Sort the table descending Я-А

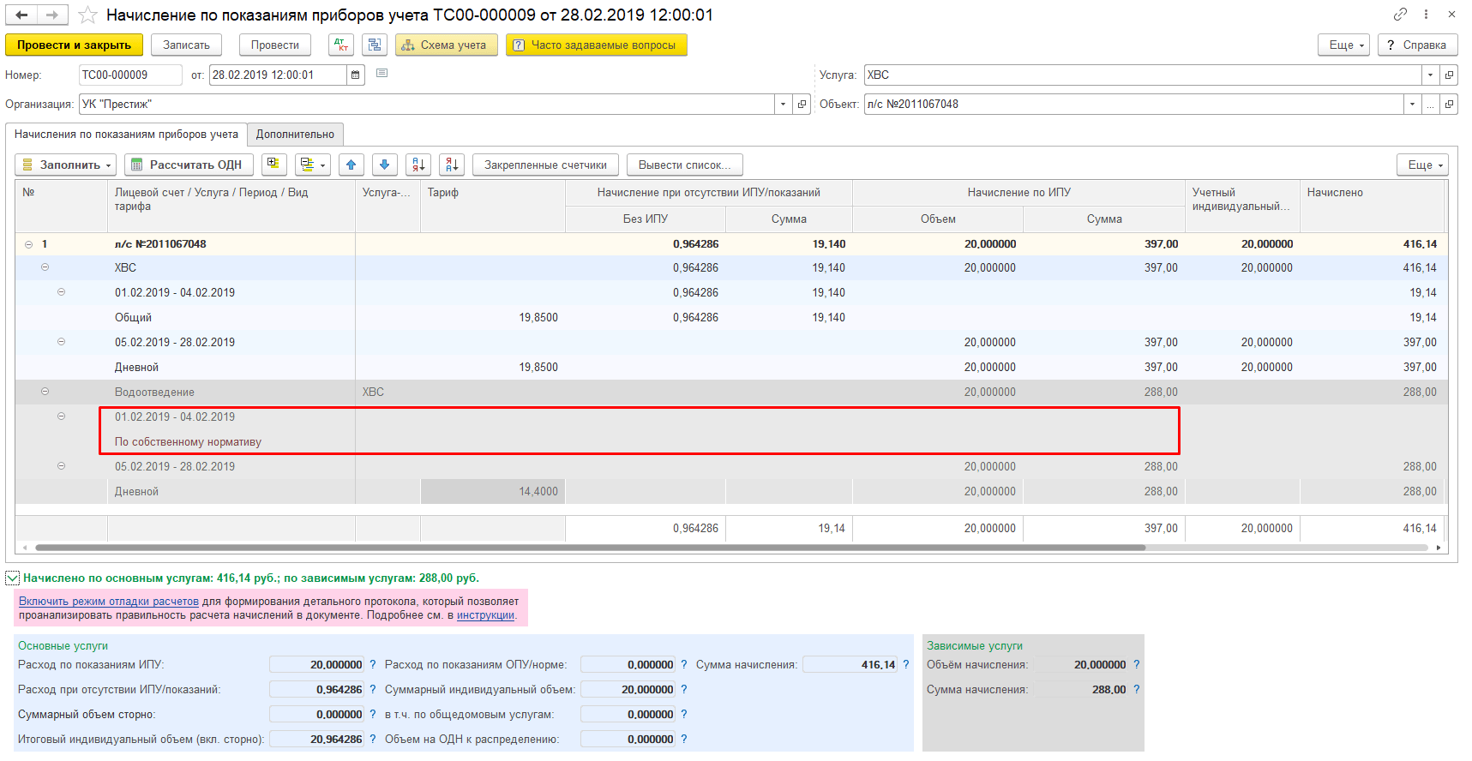tap(452, 165)
